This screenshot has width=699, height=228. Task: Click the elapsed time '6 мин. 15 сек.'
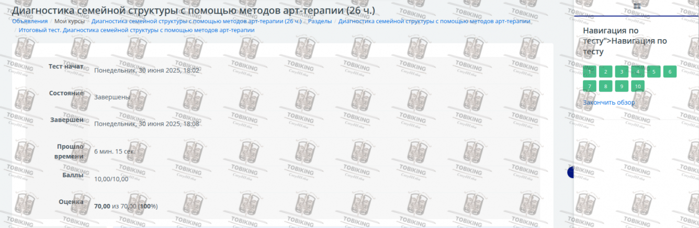coord(115,151)
